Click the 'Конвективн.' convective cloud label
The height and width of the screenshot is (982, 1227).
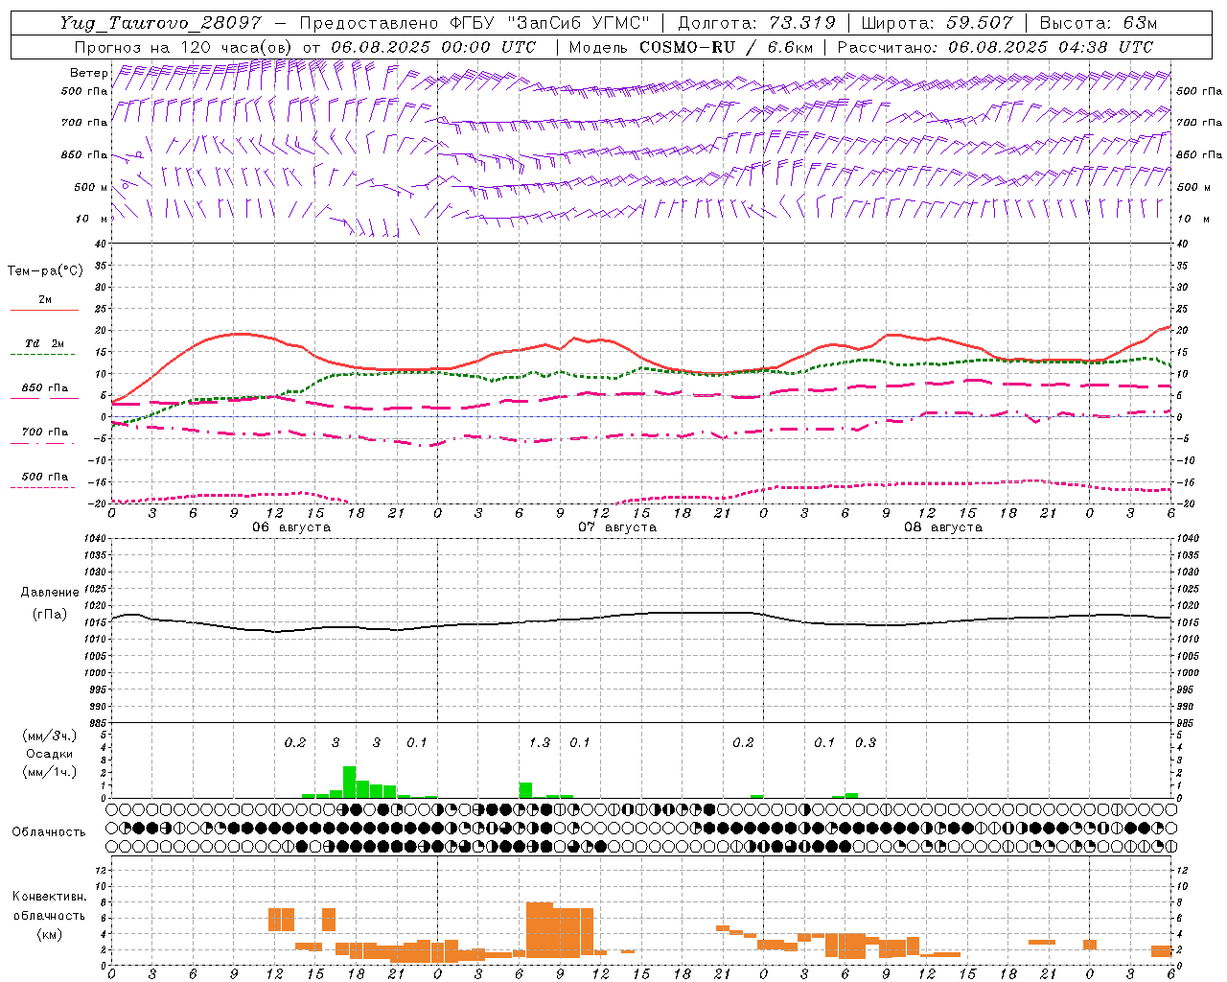pos(49,897)
